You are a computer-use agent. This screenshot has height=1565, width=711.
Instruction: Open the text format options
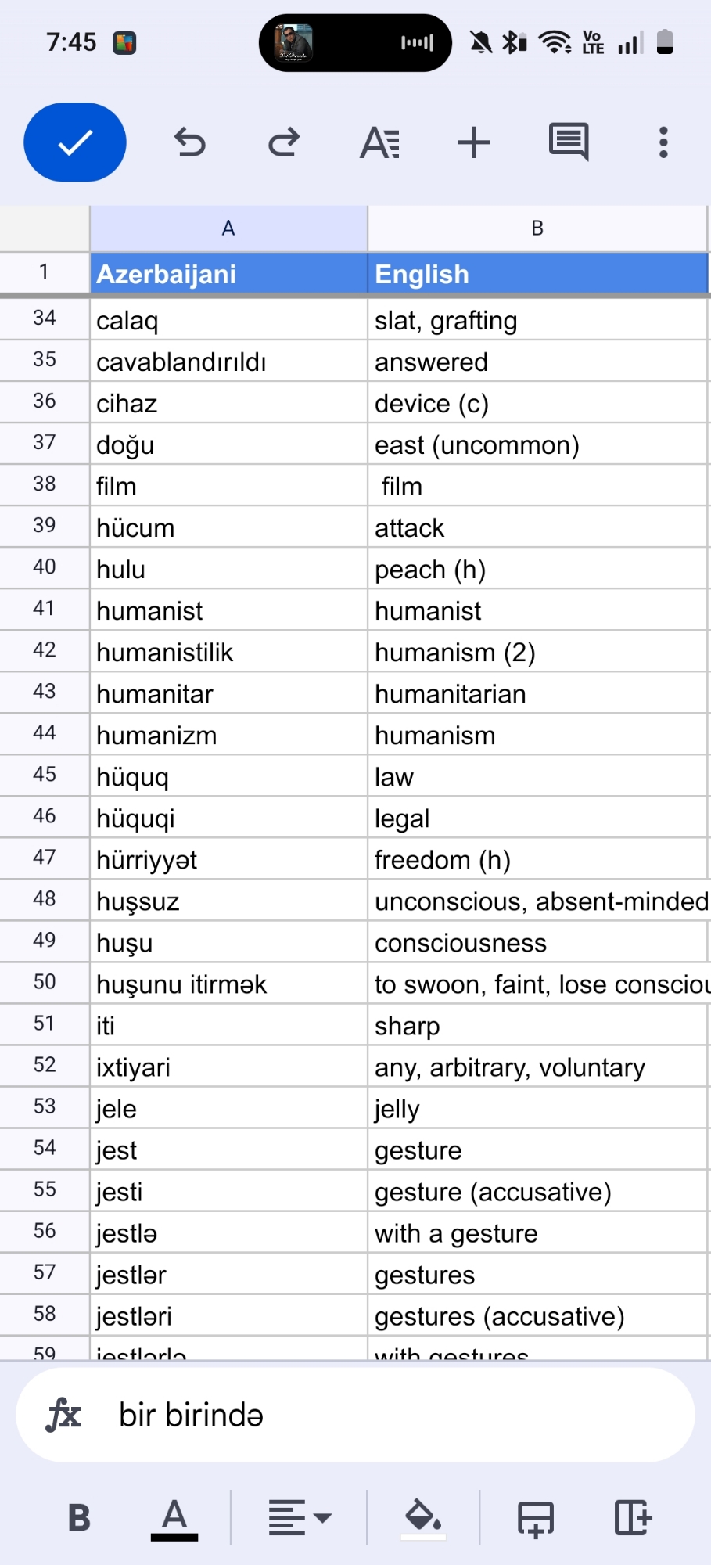(x=380, y=142)
